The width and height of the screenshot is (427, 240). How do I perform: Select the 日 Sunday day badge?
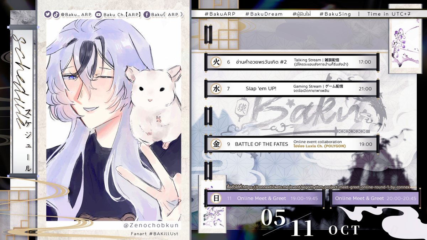215,198
